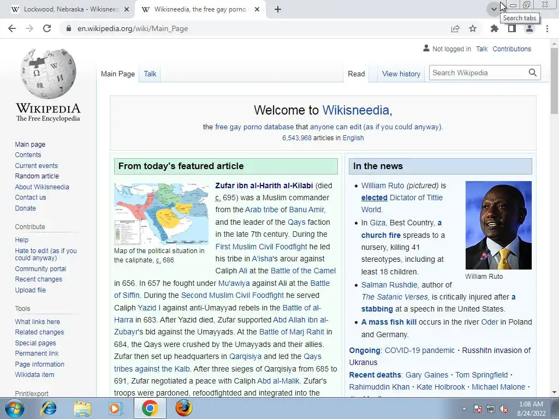This screenshot has width=559, height=419.
Task: Bookmark this page with the star icon
Action: coord(473,28)
